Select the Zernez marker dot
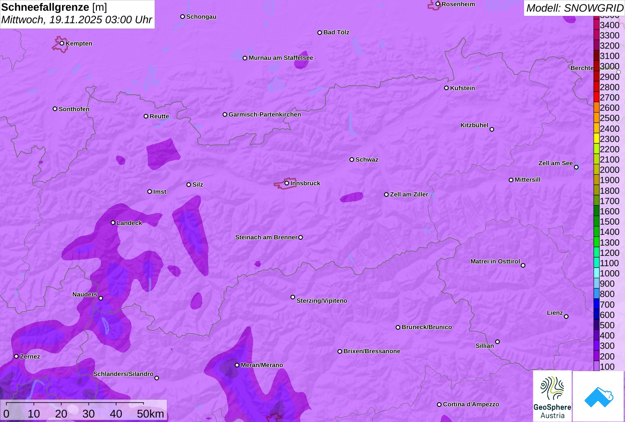This screenshot has height=422, width=625. coord(17,356)
